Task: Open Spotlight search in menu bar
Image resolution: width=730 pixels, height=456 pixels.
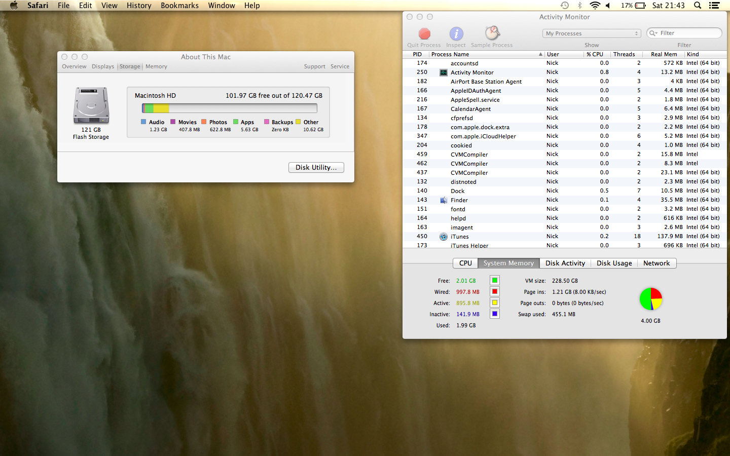Action: (x=698, y=5)
